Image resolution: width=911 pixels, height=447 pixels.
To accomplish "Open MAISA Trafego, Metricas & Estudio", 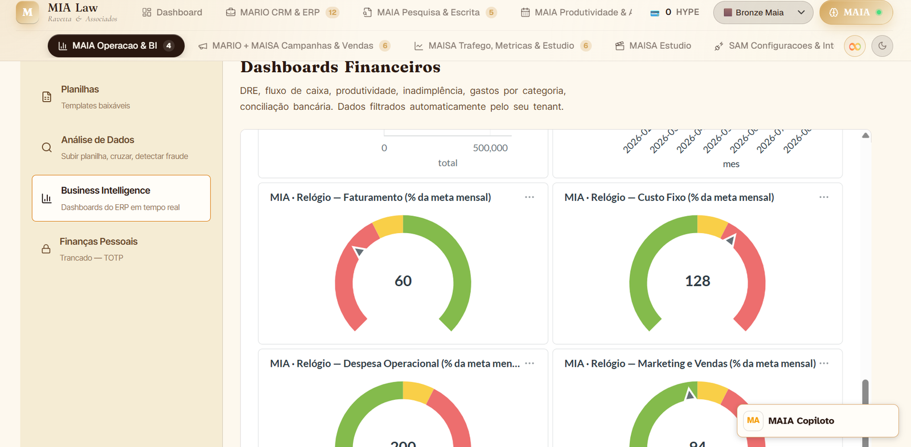I will (502, 46).
